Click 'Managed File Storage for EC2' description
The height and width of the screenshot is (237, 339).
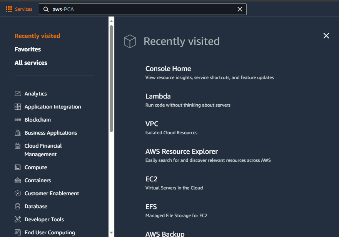176,216
